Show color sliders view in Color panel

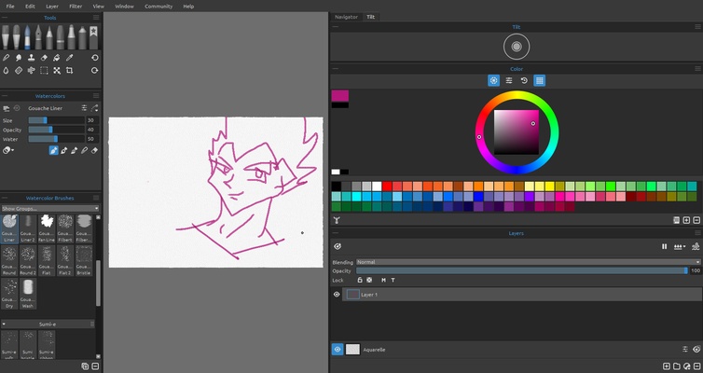pyautogui.click(x=509, y=81)
